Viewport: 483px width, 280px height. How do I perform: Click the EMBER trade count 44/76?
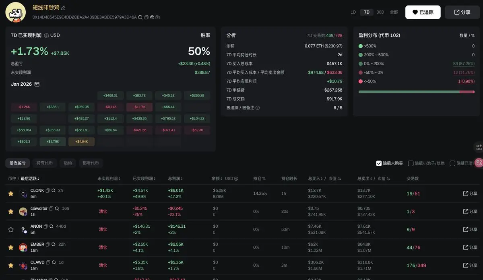coord(413,247)
